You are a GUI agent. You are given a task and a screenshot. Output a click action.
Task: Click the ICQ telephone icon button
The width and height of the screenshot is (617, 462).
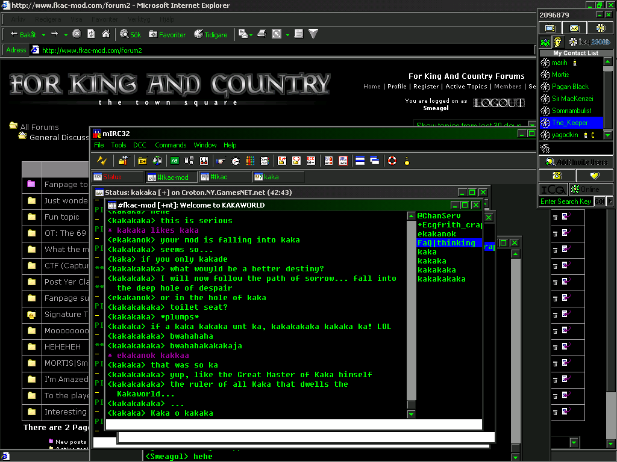pos(557,176)
